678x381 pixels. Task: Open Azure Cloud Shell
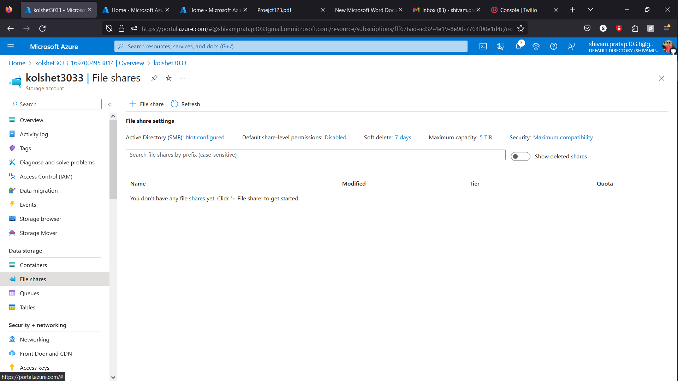(483, 46)
